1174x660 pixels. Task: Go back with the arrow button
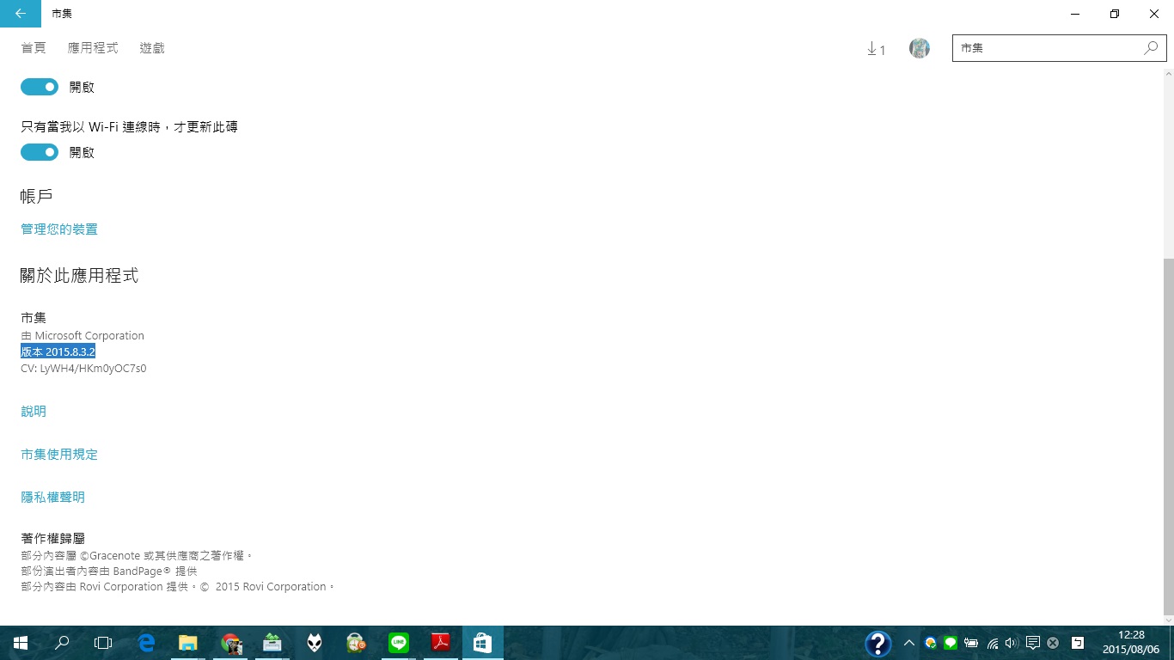21,14
